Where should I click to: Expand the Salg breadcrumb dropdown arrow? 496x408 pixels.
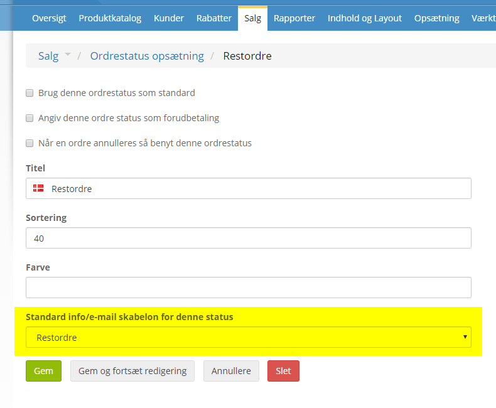pyautogui.click(x=68, y=55)
